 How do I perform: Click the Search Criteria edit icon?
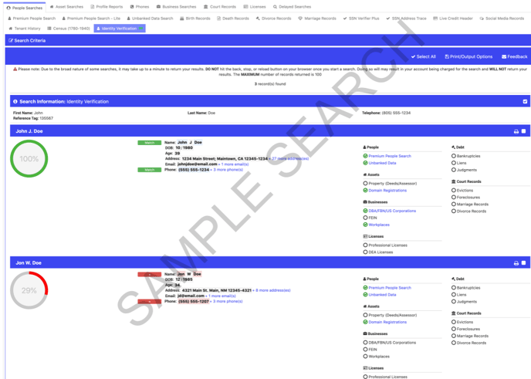(11, 40)
